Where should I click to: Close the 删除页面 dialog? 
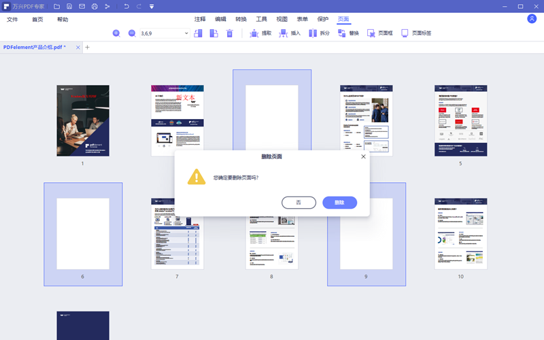[x=363, y=156]
